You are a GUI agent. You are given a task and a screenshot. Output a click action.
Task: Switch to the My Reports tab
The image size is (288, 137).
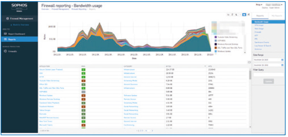pos(277,16)
